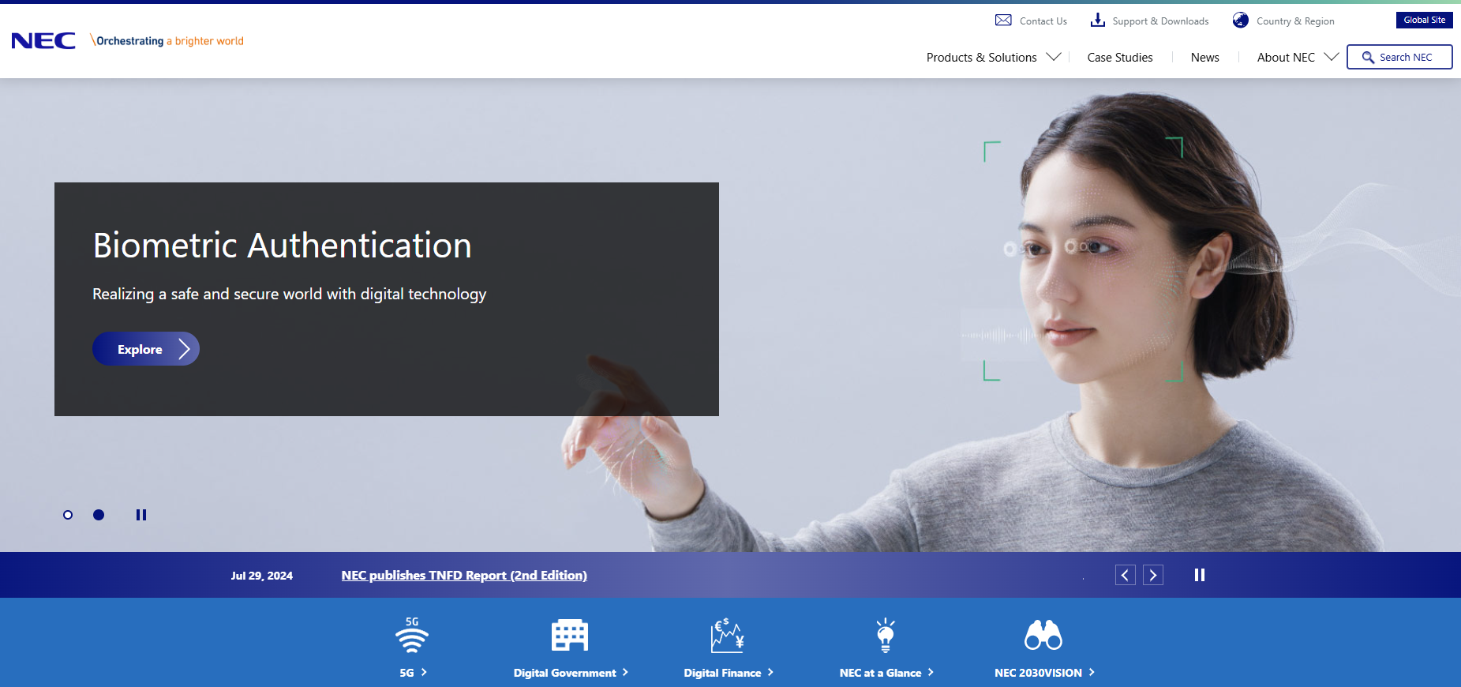Click the Contact Us envelope icon
Image resolution: width=1461 pixels, height=687 pixels.
[1003, 21]
